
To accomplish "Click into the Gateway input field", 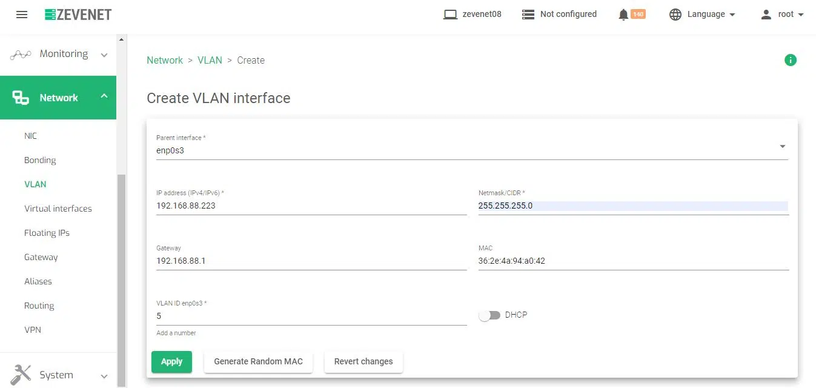I will 311,261.
